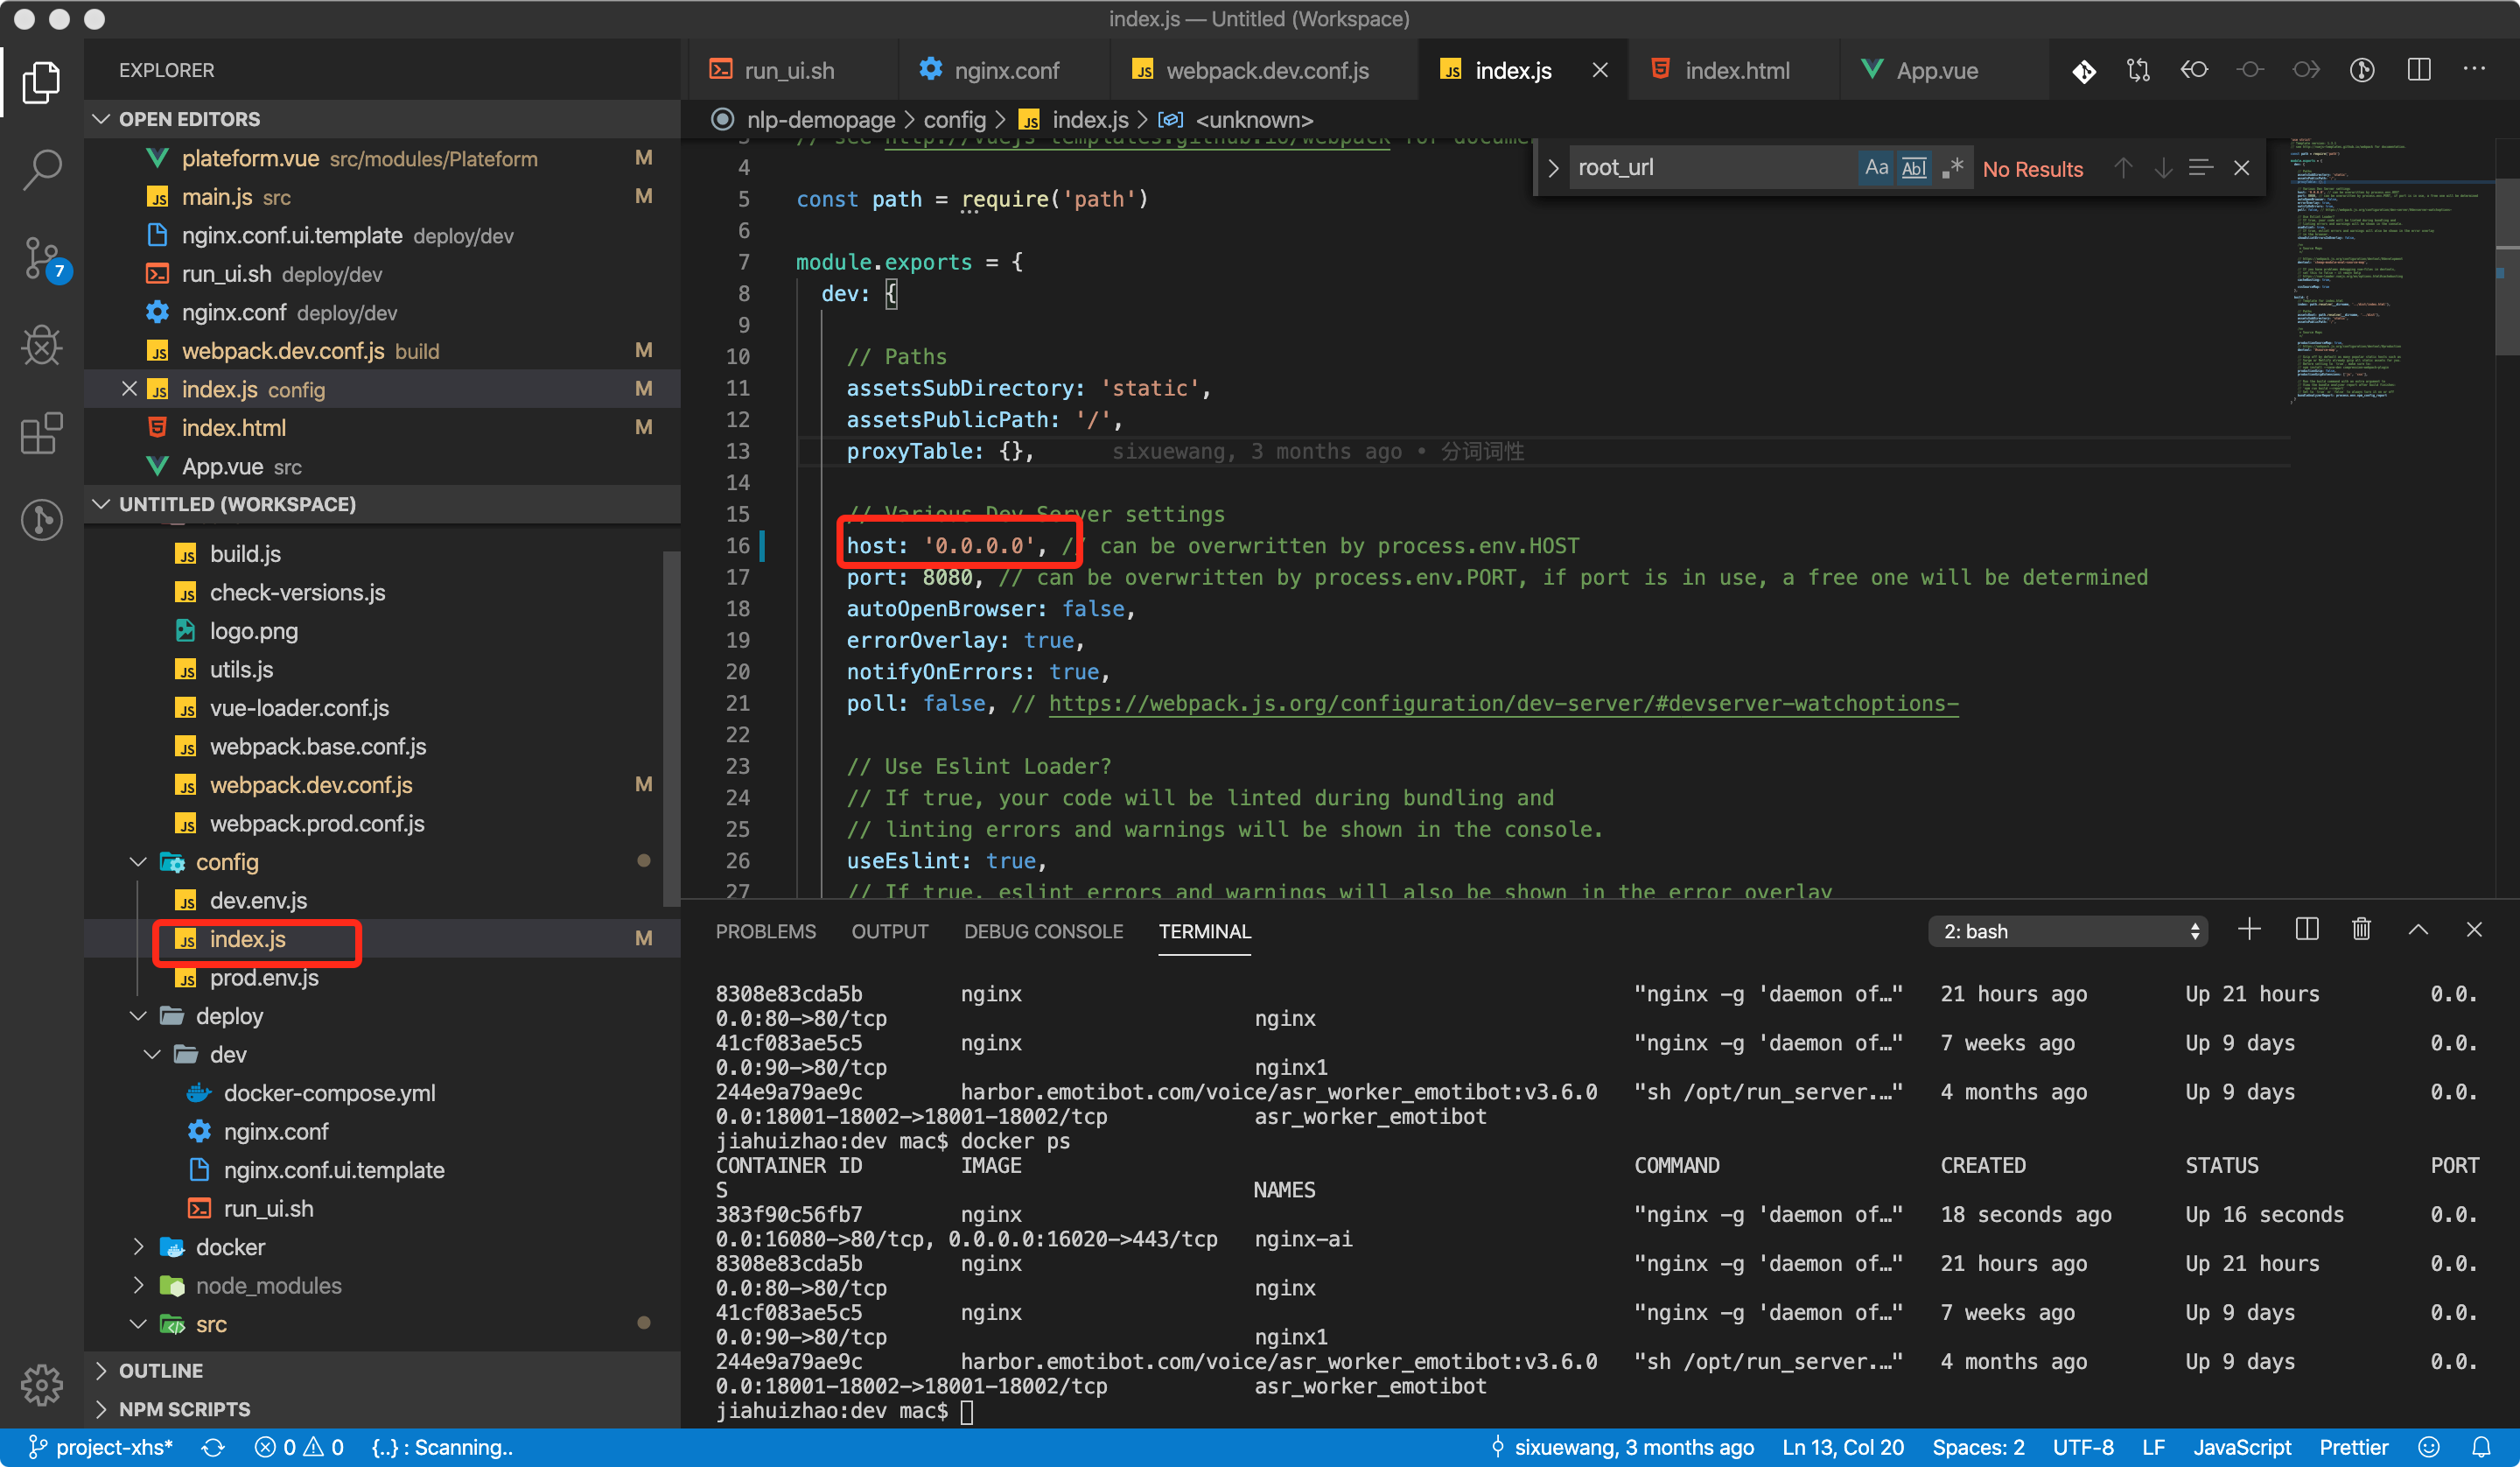Image resolution: width=2520 pixels, height=1467 pixels.
Task: Open the Search view in activity bar
Action: coord(42,169)
